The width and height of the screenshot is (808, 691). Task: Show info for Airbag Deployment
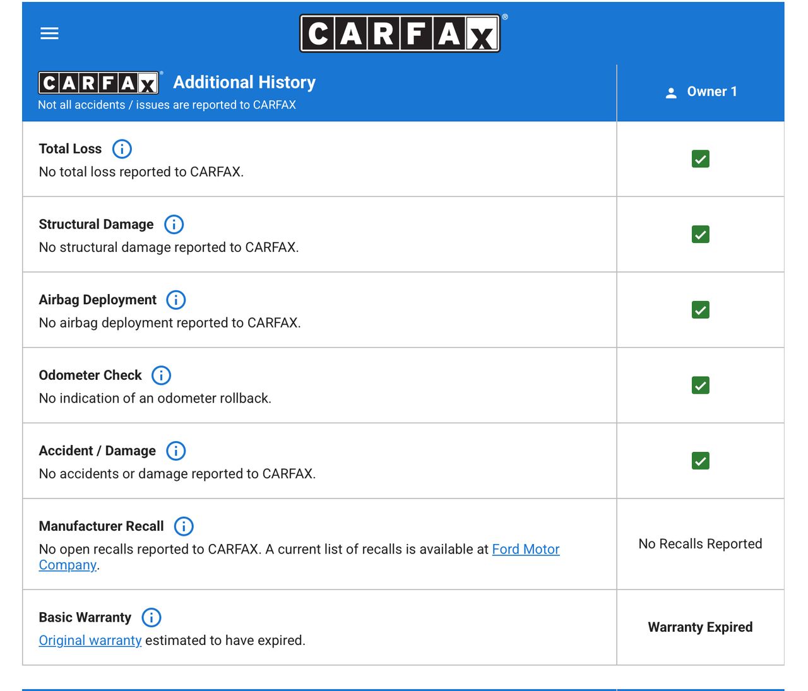coord(176,300)
